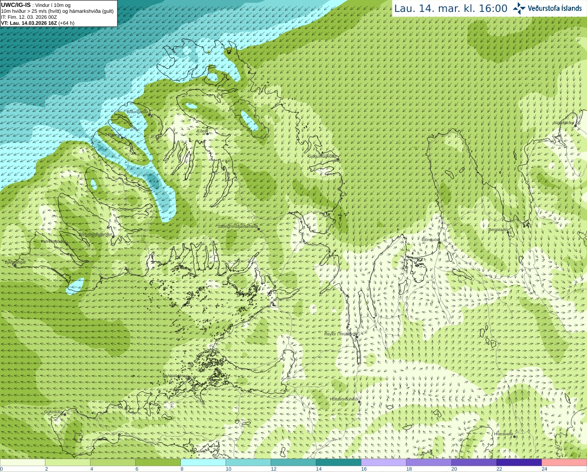587x472 pixels.
Task: Click the Bíldudalsflugvöllur place label
Action: pos(95,234)
